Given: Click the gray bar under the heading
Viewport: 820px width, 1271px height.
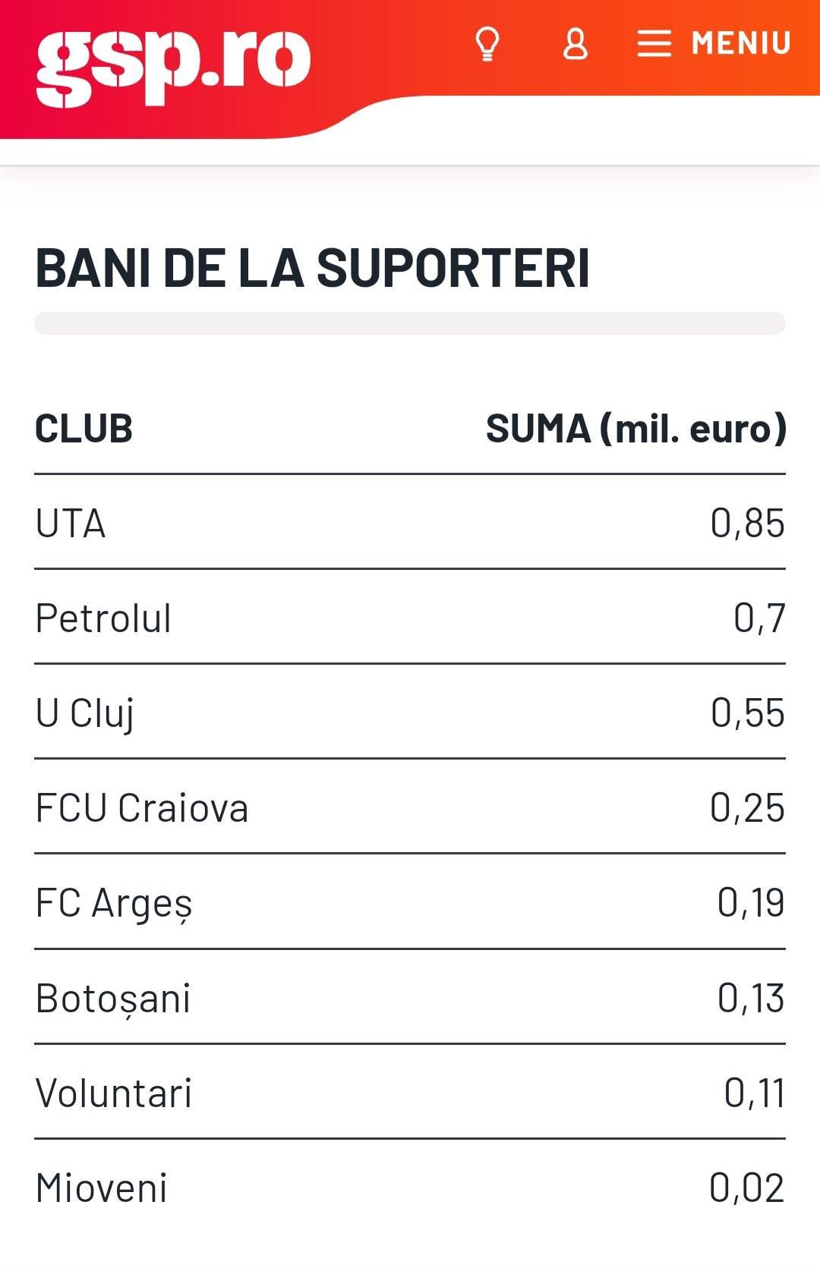Looking at the screenshot, I should (x=410, y=323).
